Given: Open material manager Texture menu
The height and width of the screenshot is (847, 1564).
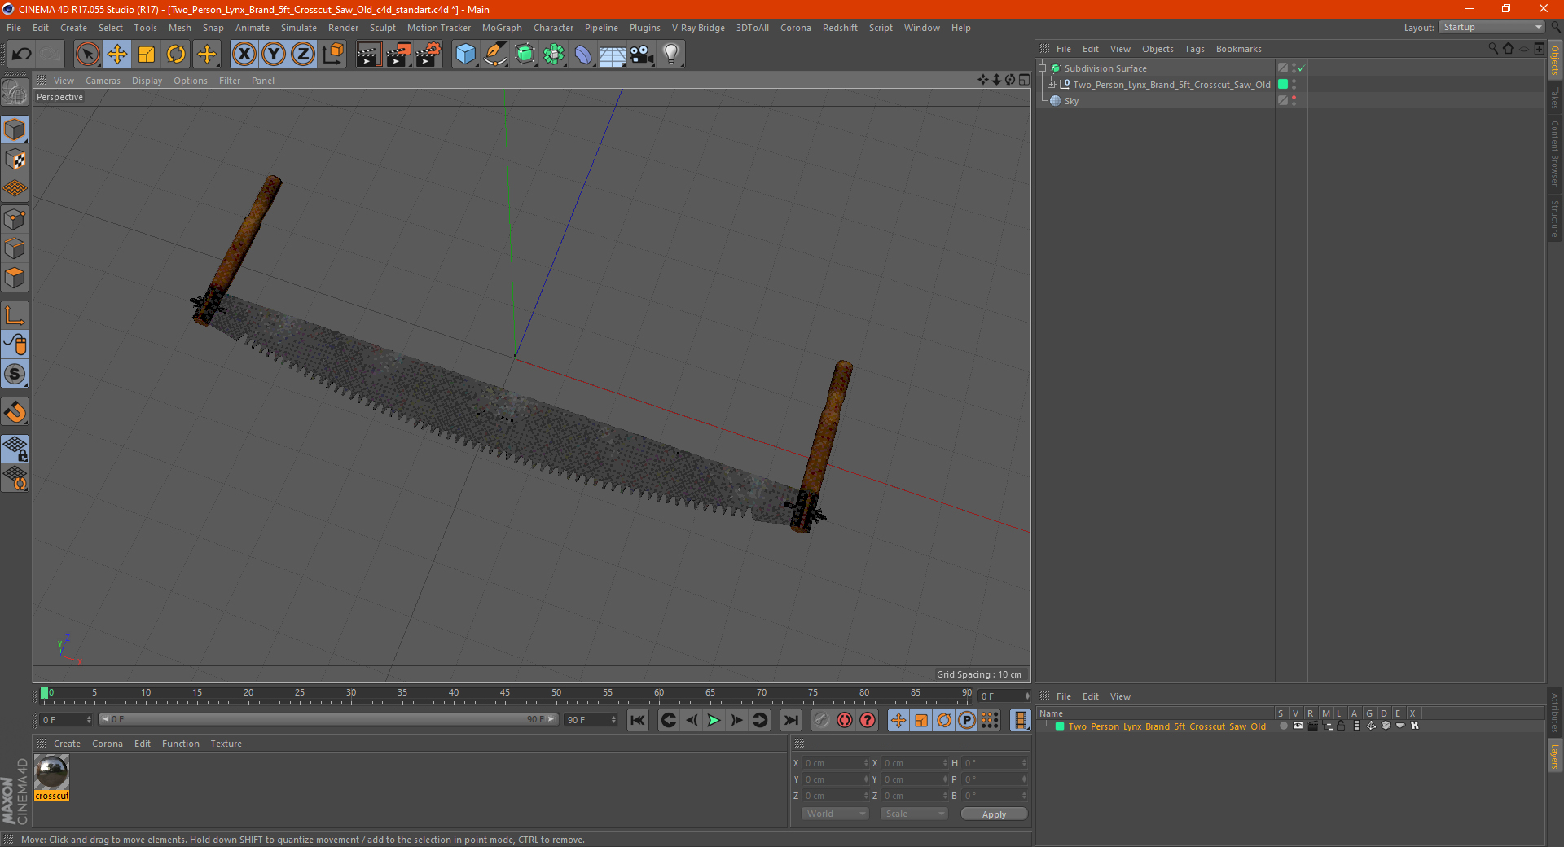Looking at the screenshot, I should pyautogui.click(x=226, y=744).
